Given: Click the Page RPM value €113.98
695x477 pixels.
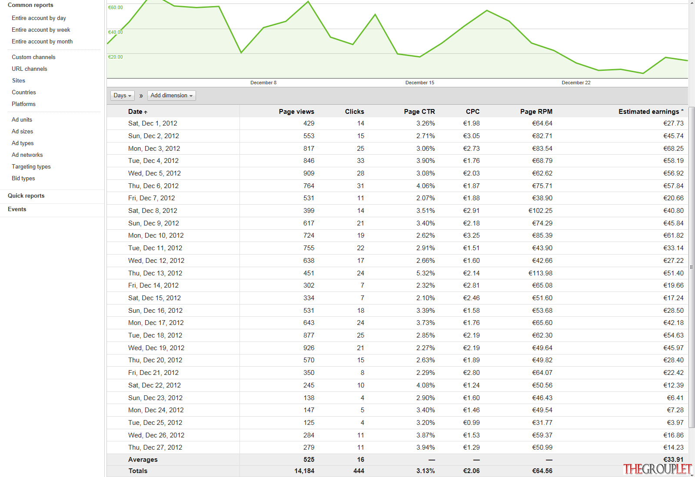Looking at the screenshot, I should [540, 273].
